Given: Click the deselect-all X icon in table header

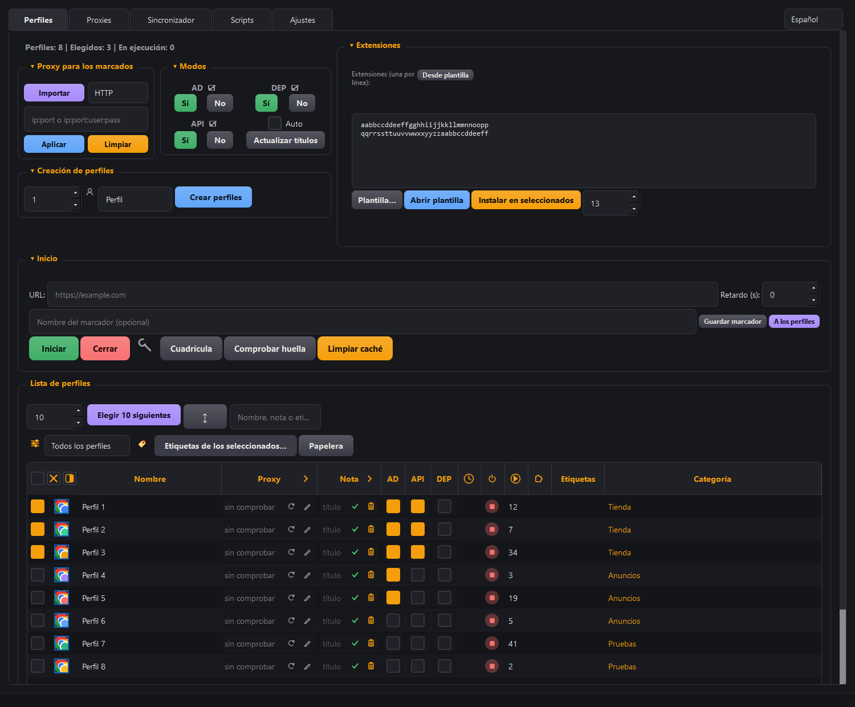Looking at the screenshot, I should (54, 478).
